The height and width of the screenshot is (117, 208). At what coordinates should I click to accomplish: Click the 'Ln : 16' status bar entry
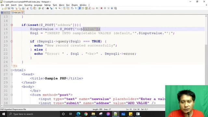pos(129,109)
